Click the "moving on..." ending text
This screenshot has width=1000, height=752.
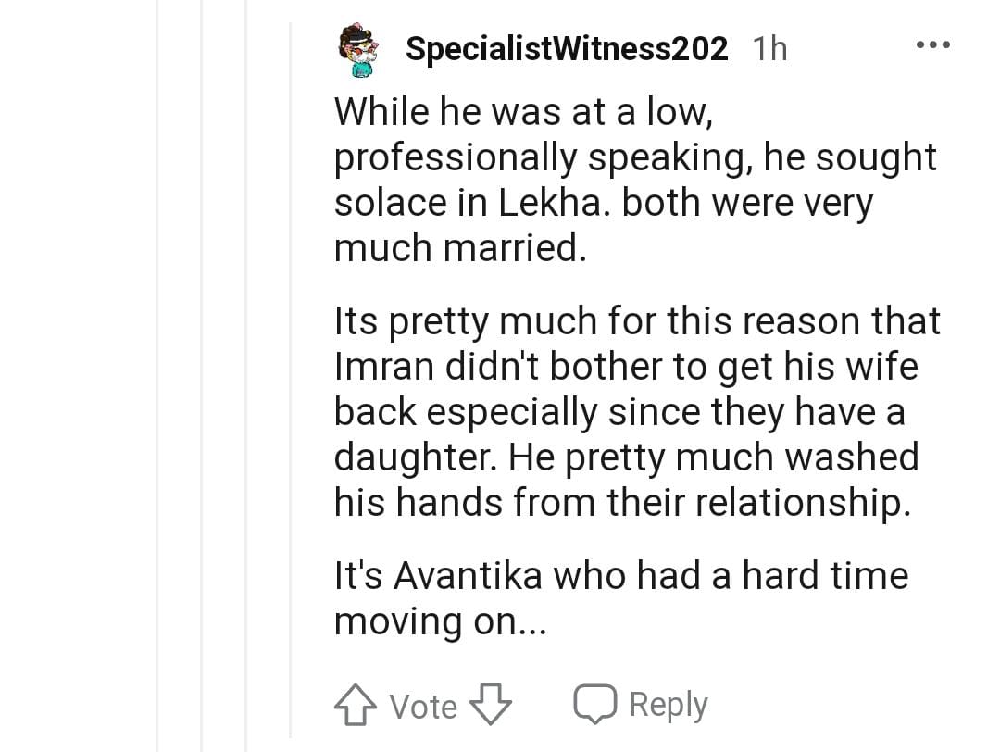pos(440,621)
